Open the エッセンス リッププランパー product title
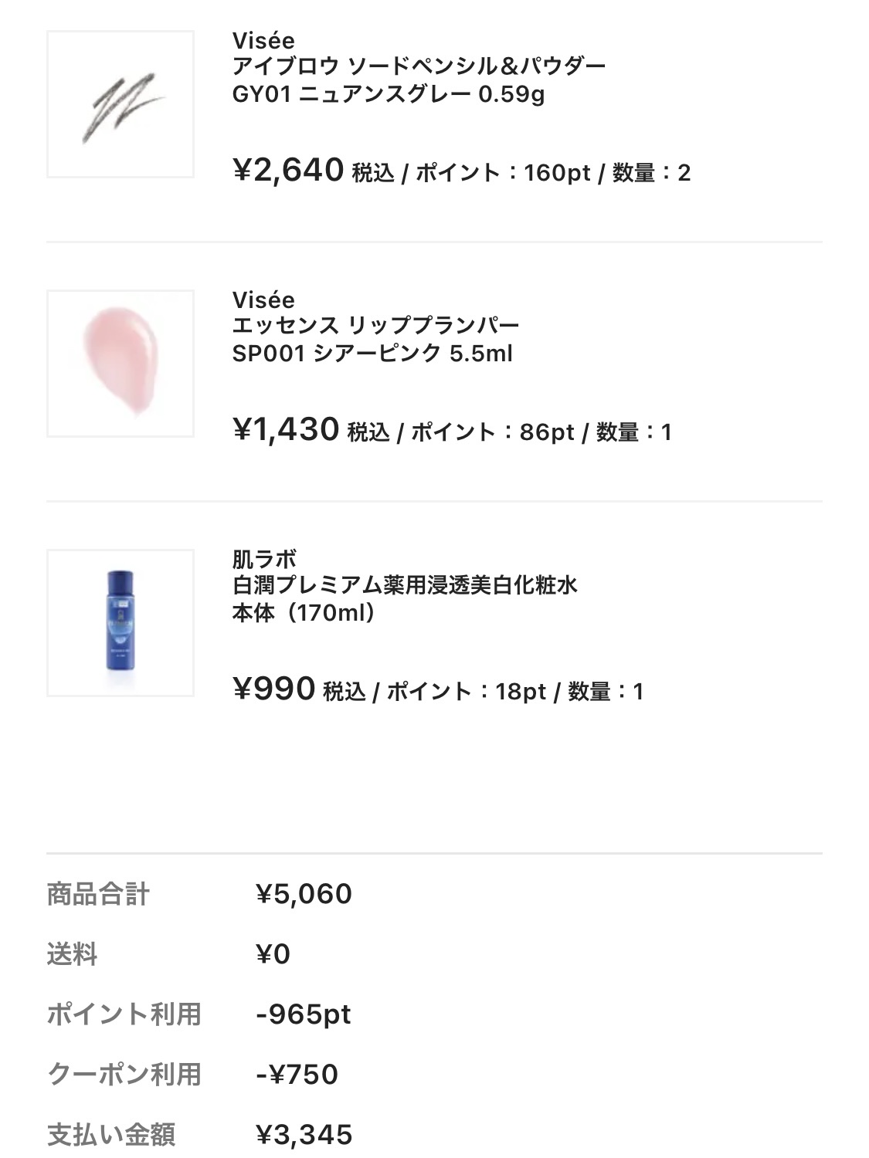 (x=375, y=327)
